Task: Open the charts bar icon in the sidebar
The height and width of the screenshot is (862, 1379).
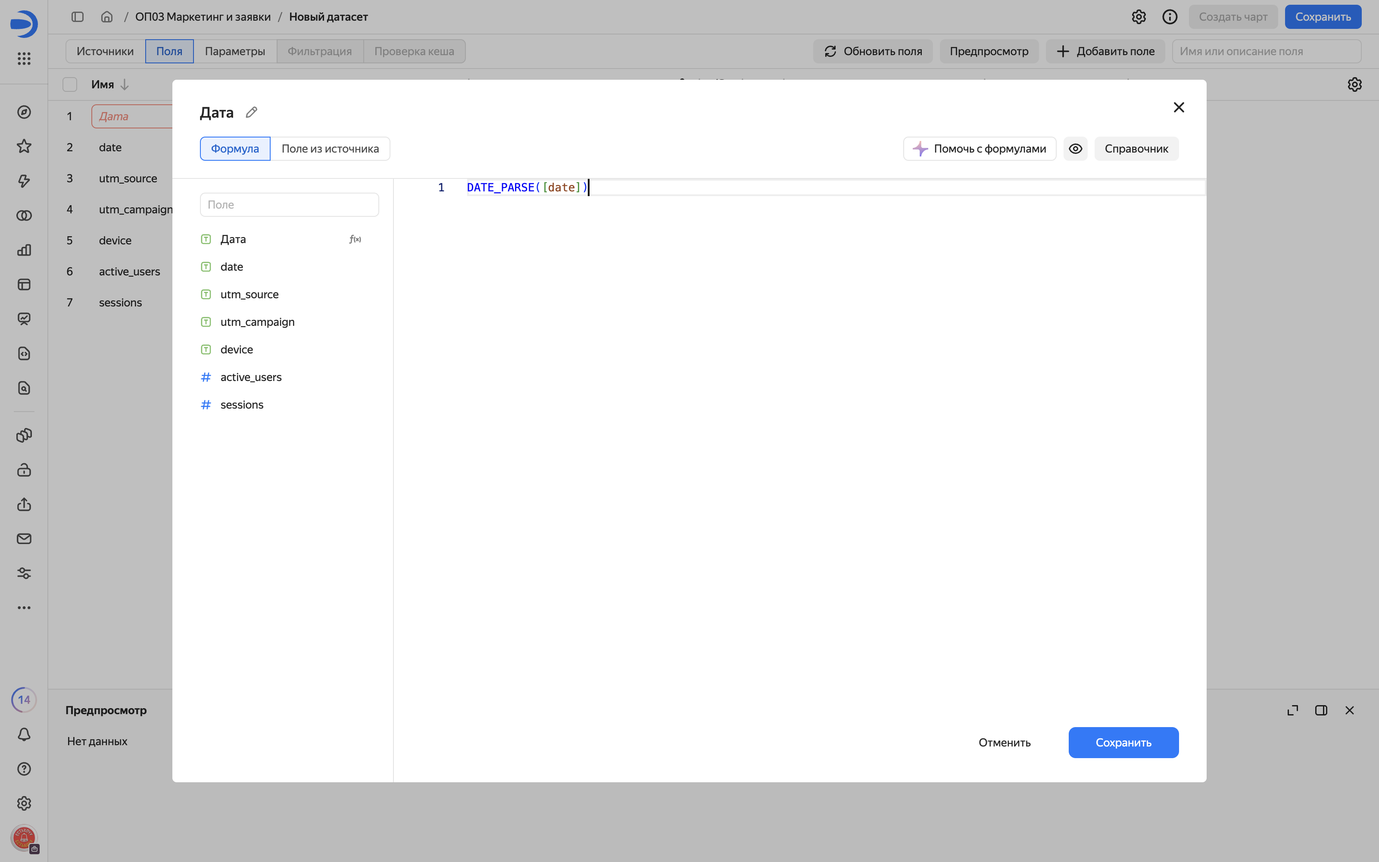Action: [24, 250]
